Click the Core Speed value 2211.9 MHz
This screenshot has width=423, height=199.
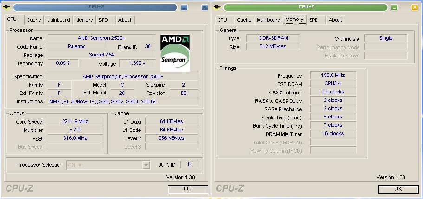(75, 121)
